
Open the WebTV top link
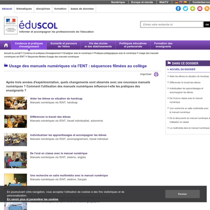(164, 2)
